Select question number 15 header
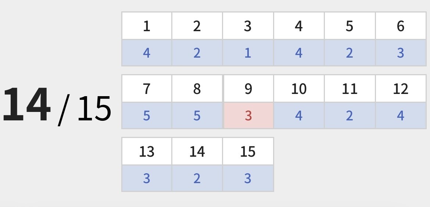Screen dimensions: 430x207 click(248, 151)
